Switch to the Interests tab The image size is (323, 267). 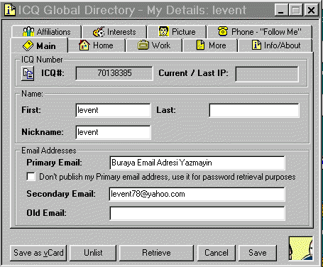click(114, 32)
